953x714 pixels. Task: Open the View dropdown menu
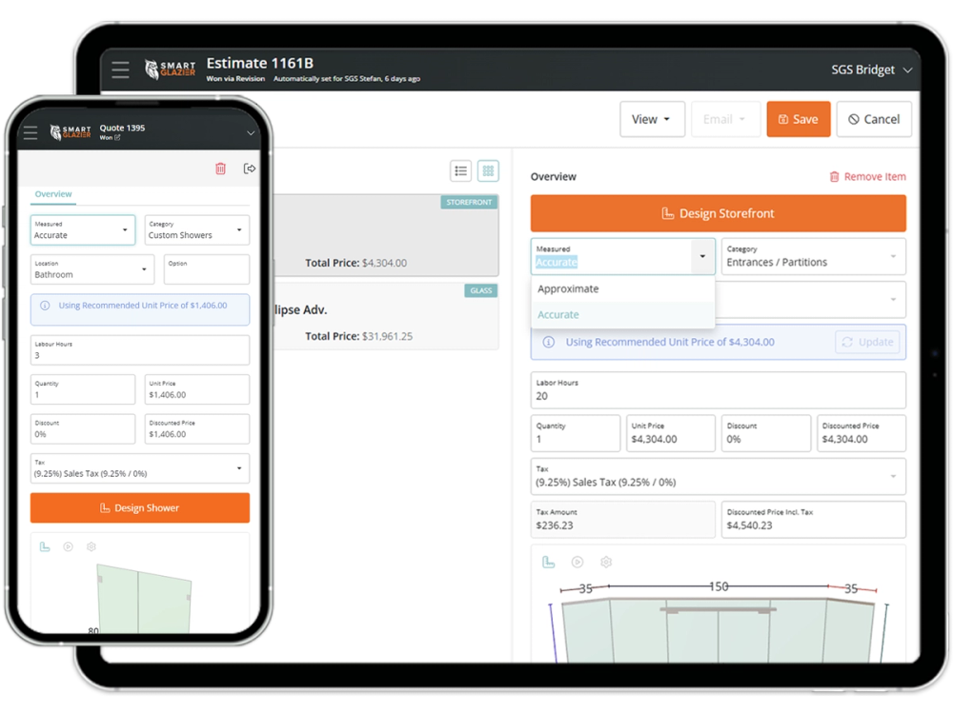pyautogui.click(x=652, y=119)
